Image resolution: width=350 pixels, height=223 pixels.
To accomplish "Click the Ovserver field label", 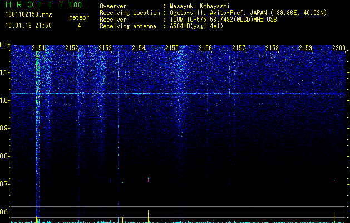I will (113, 6).
